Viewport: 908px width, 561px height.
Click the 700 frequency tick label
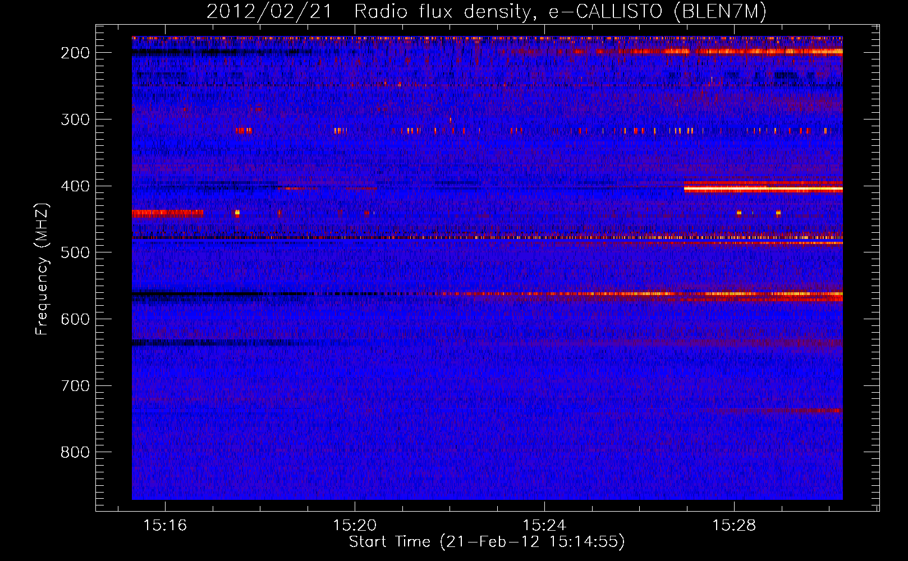point(75,386)
